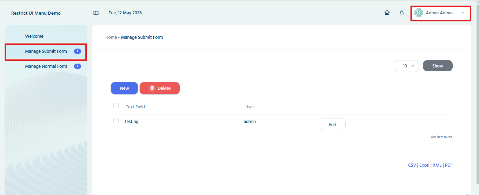Export the list as CSV
479x195 pixels.
(x=412, y=165)
